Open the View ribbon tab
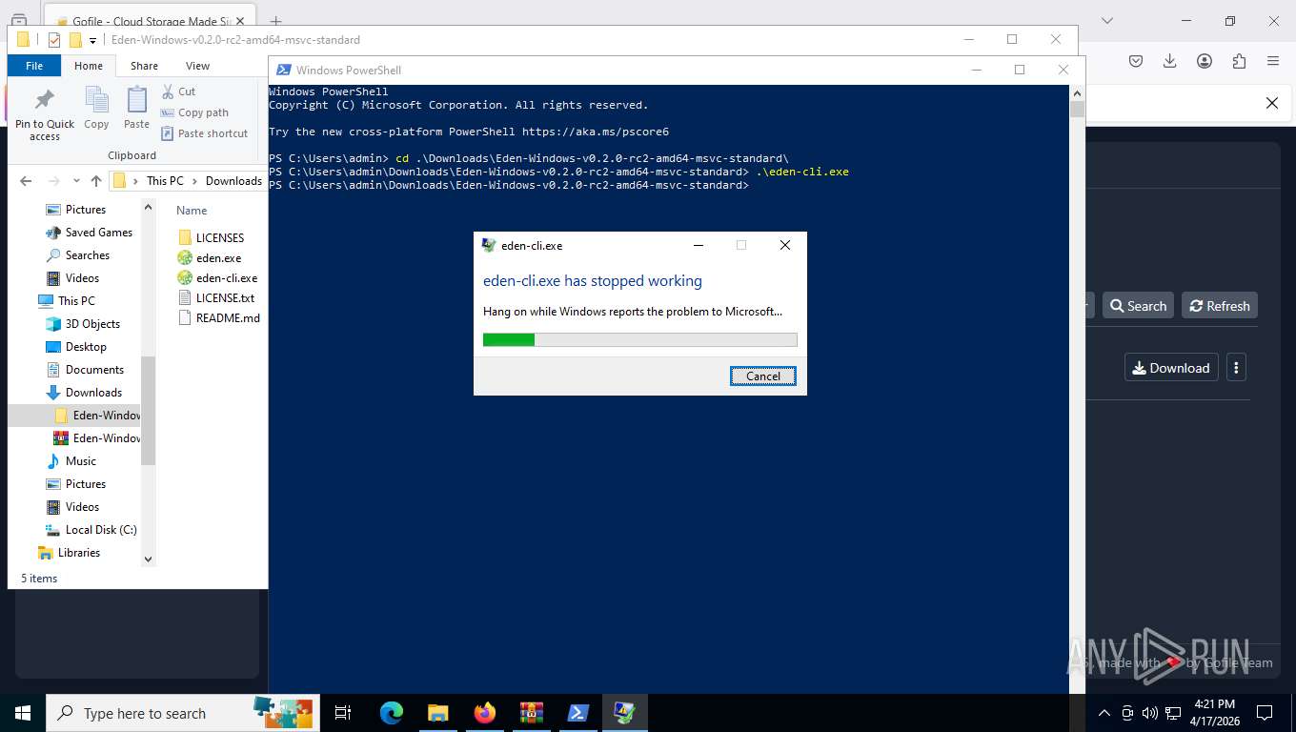 pos(197,66)
